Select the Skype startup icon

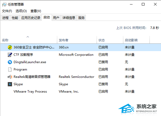10,84
